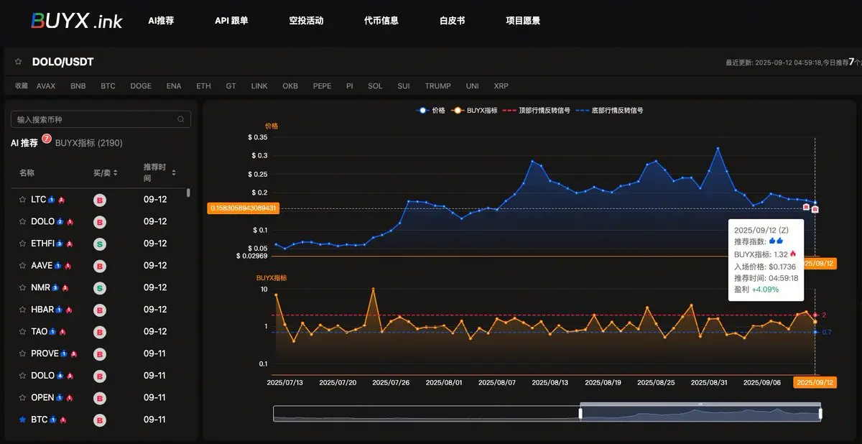Screen dimensions: 862x444
Task: Click the leftmost red B marker on the price chart
Action: coord(806,207)
